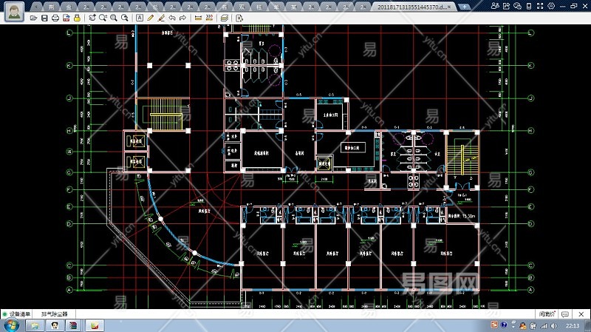The width and height of the screenshot is (591, 332).
Task: Switch to the 总 drawing tab
Action: 155,7
